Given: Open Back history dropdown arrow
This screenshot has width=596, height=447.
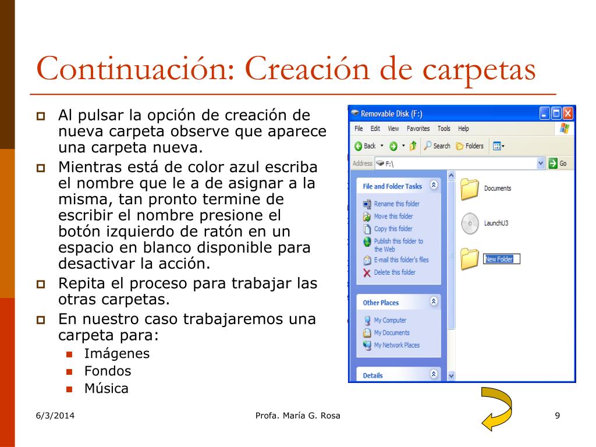Looking at the screenshot, I should click(382, 146).
